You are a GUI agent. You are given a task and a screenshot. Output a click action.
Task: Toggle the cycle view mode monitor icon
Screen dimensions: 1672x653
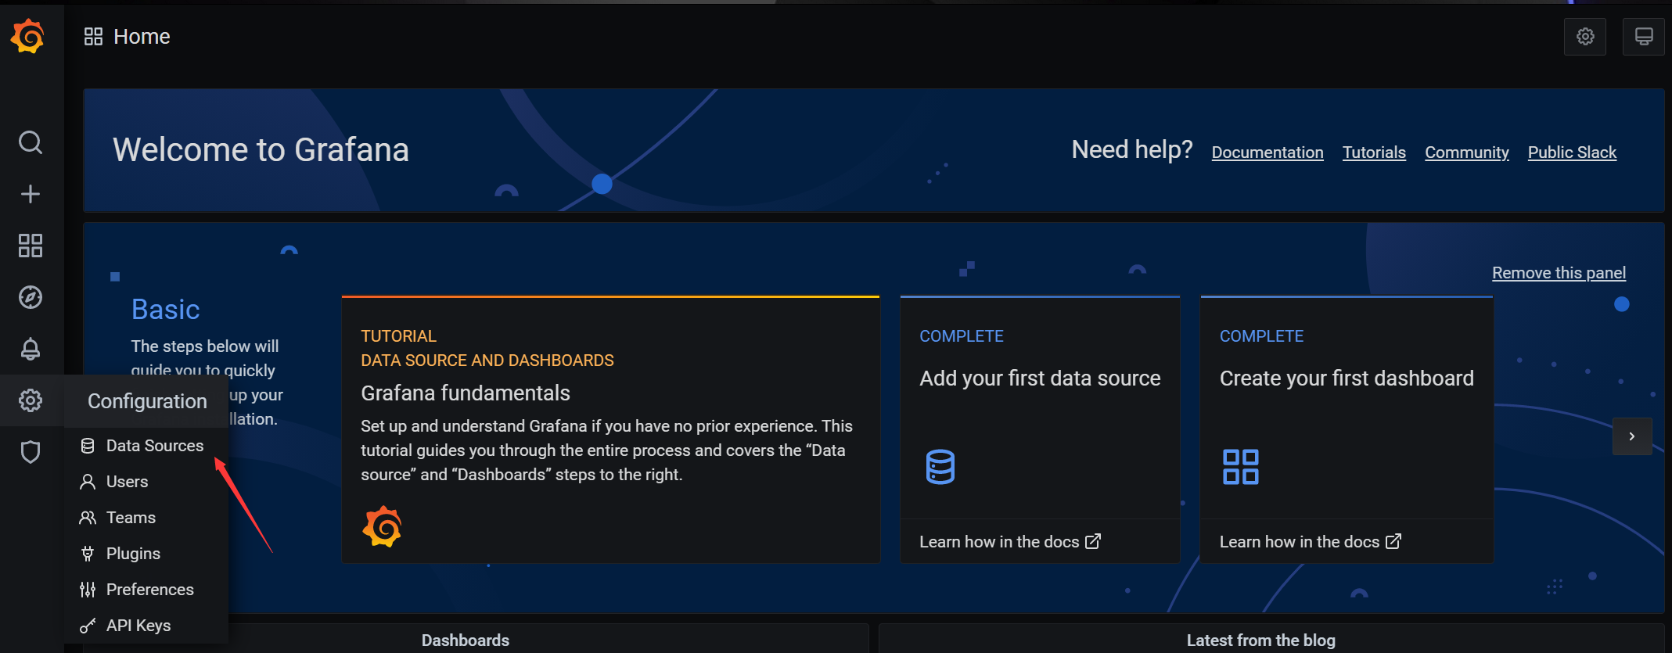1644,37
